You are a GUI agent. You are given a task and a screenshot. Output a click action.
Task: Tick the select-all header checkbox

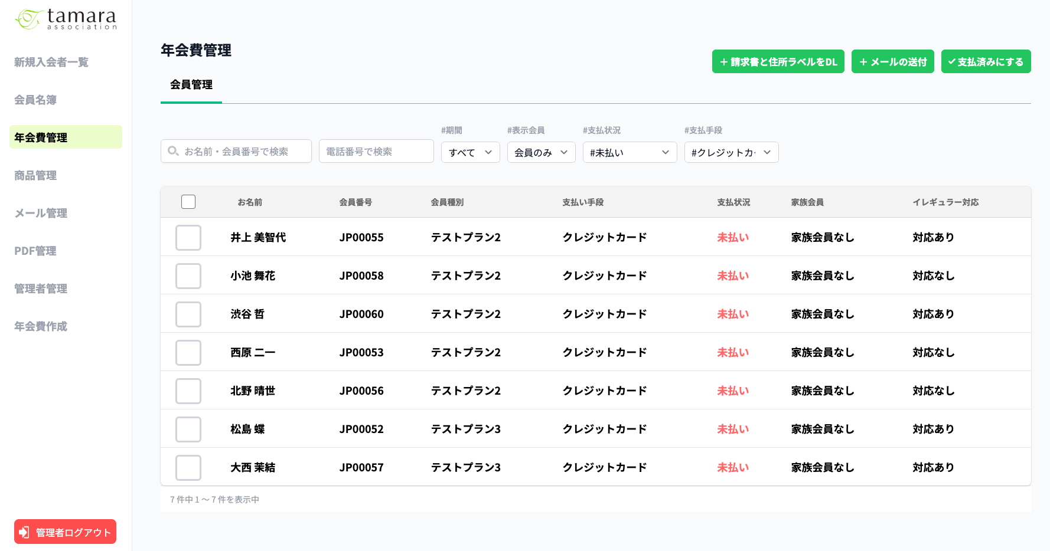tap(188, 202)
